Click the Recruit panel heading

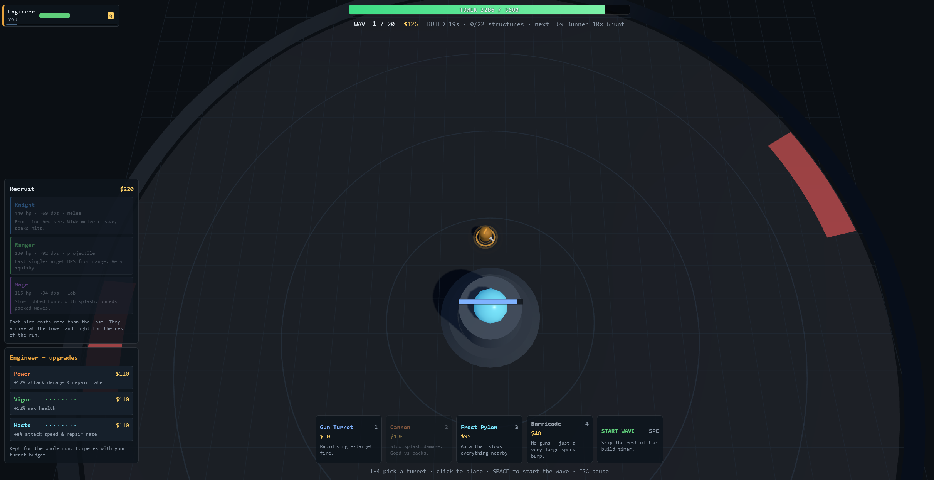(22, 189)
